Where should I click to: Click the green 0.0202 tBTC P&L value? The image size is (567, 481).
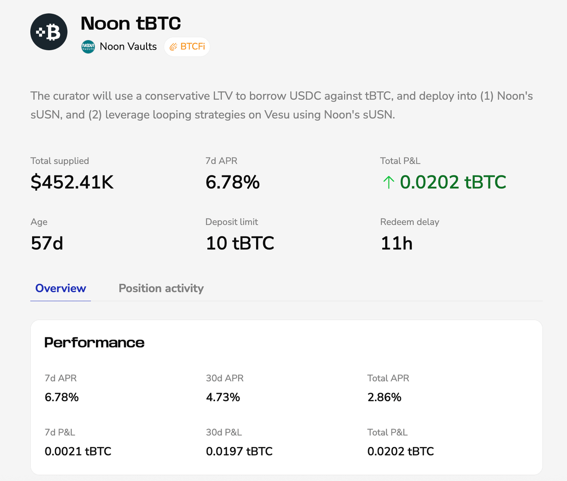click(x=453, y=182)
